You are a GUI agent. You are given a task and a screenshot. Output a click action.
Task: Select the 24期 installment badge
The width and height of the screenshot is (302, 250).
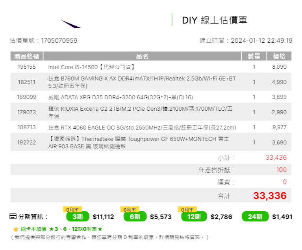(x=255, y=217)
